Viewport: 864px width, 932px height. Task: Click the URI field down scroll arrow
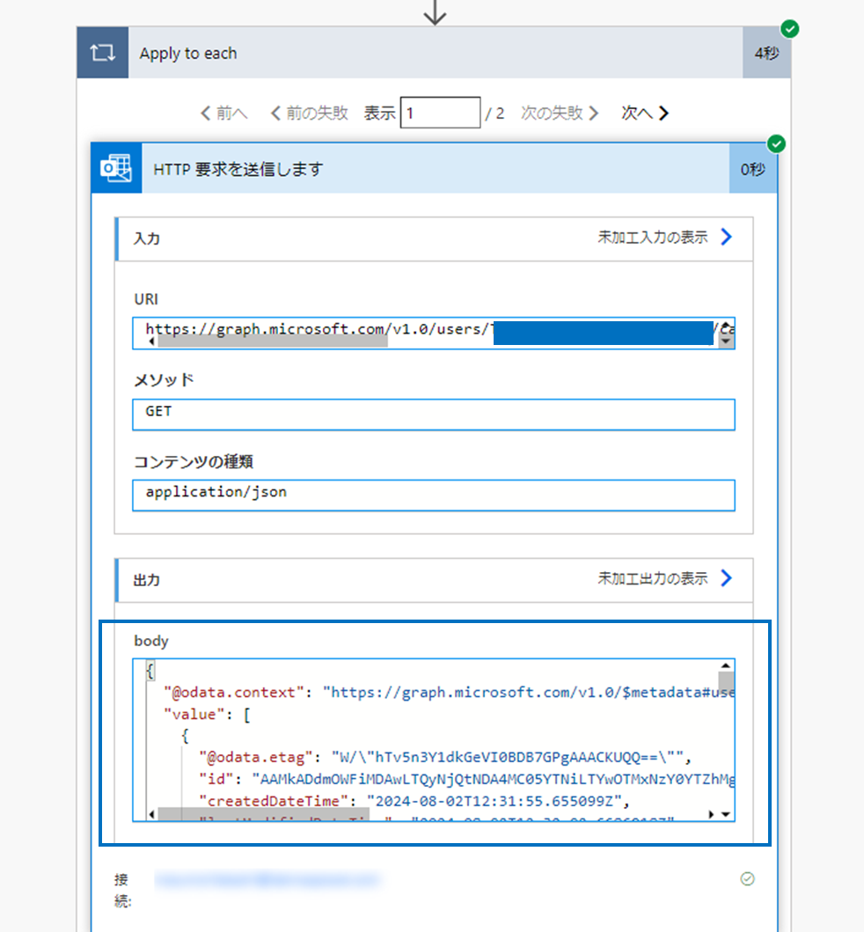click(x=726, y=341)
